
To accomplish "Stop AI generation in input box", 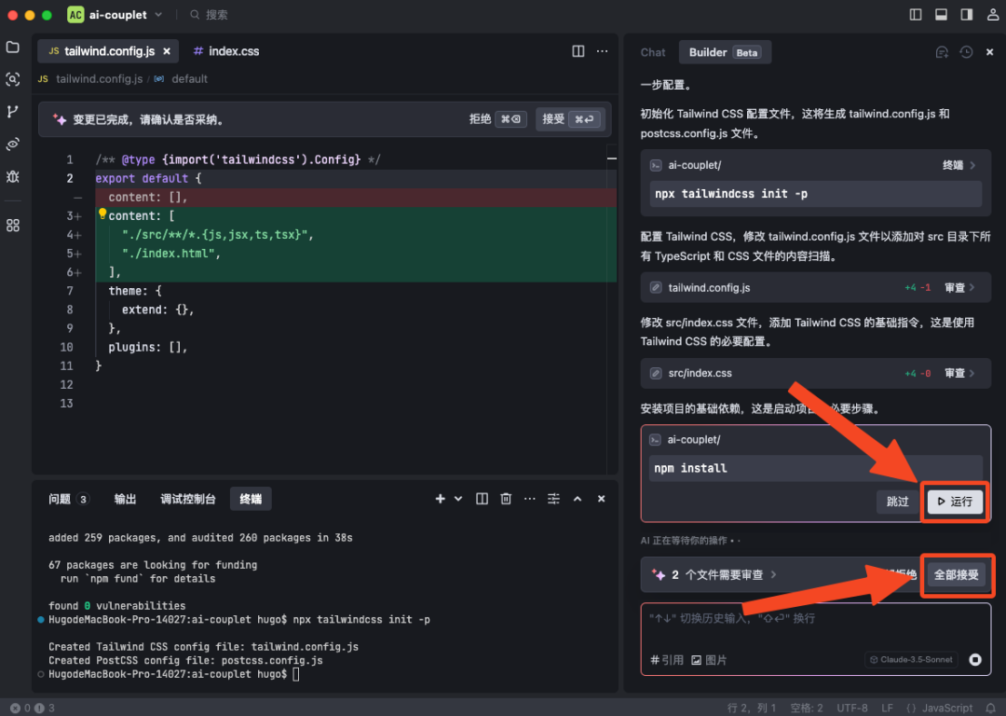I will coord(975,659).
